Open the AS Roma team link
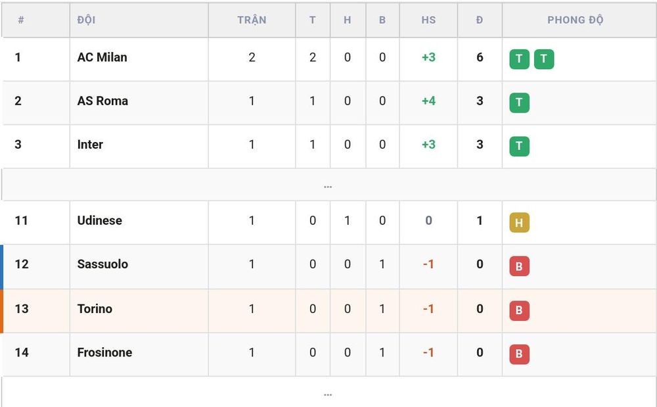This screenshot has width=657, height=407. [102, 101]
